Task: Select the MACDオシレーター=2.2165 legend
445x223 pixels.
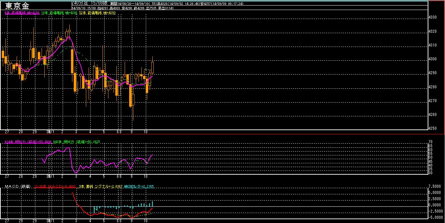Action: (x=139, y=186)
